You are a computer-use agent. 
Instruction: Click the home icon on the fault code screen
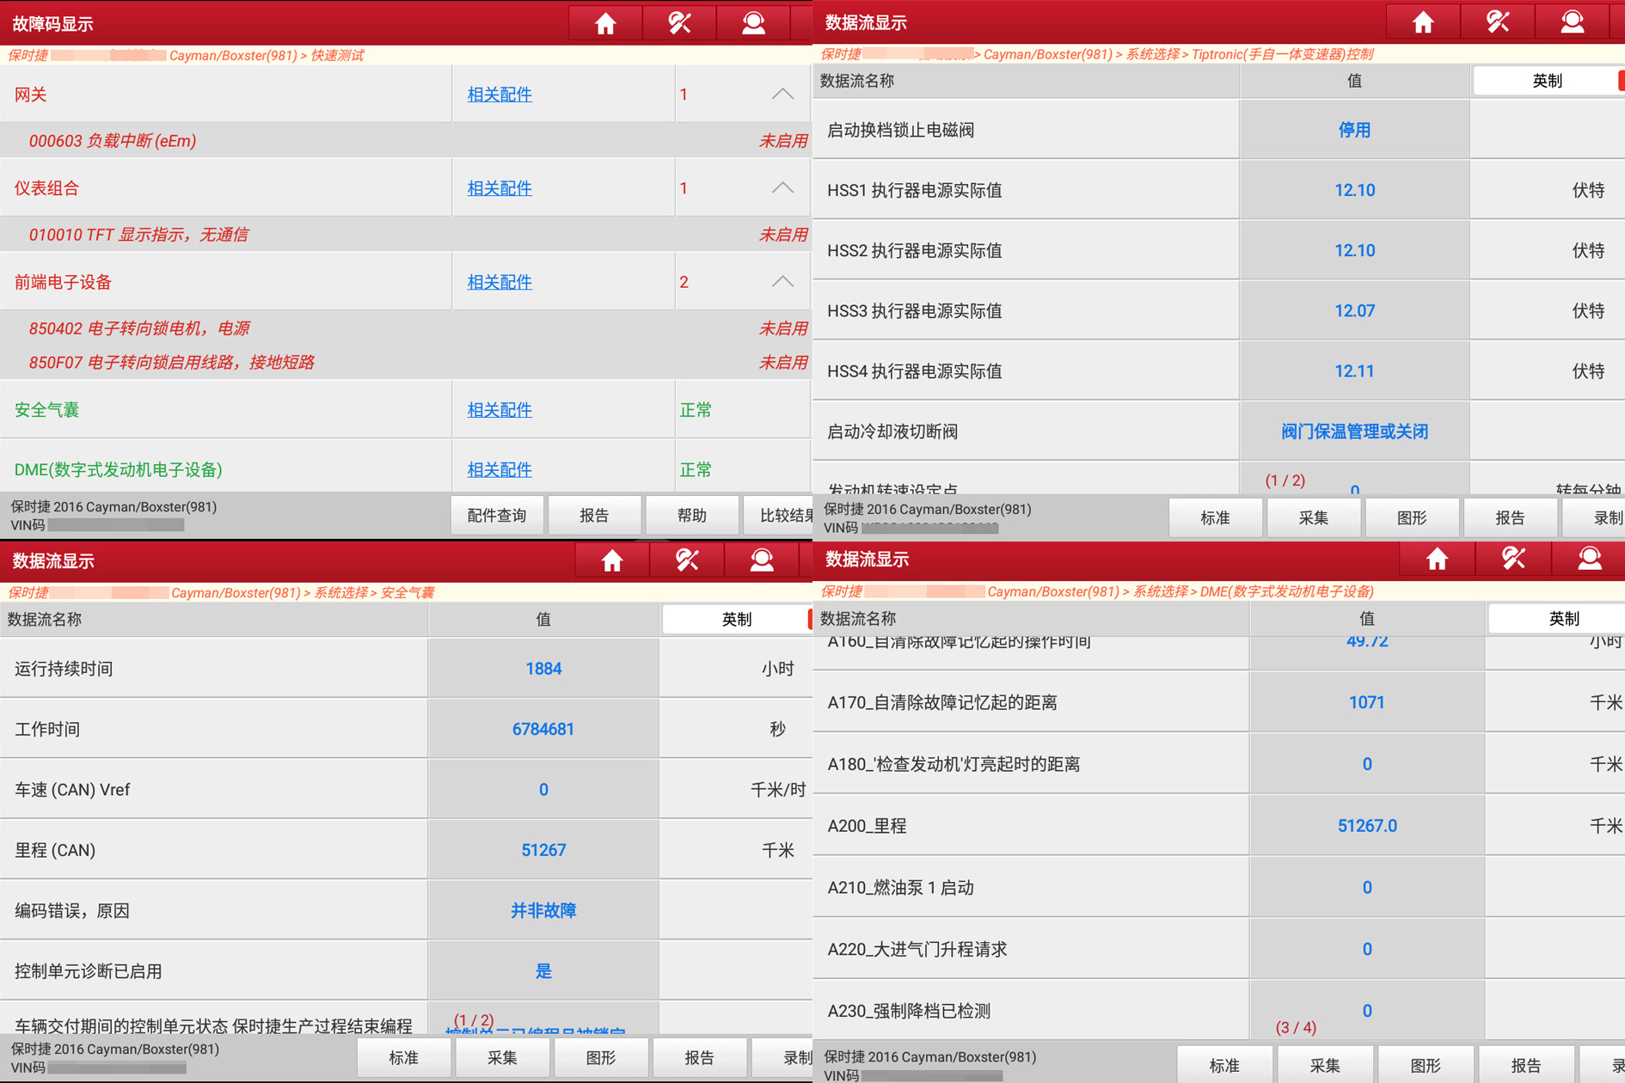(x=605, y=23)
